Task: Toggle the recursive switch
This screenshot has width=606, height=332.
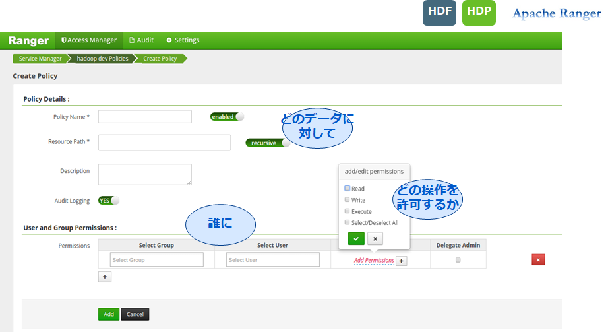Action: 267,143
